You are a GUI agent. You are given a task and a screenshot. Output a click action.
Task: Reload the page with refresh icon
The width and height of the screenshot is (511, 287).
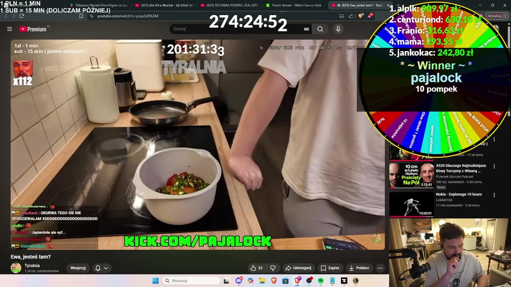[x=22, y=16]
